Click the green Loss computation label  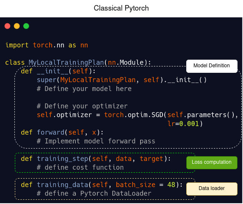point(212,163)
